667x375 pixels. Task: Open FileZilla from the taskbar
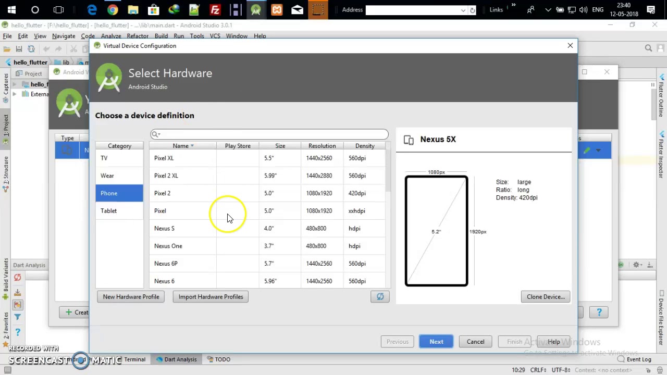click(x=215, y=9)
